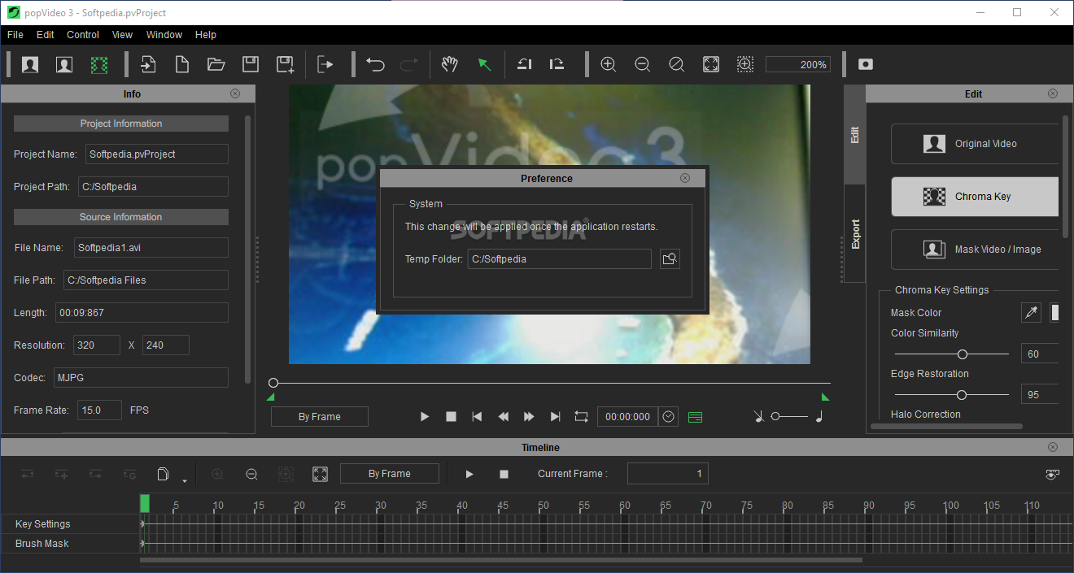Pick the mask color with the eyedropper

coord(1032,313)
